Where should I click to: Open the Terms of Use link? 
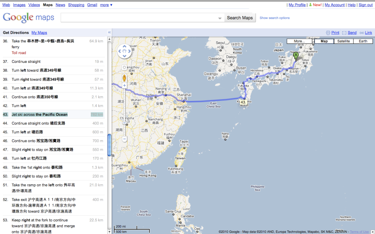click(x=359, y=231)
